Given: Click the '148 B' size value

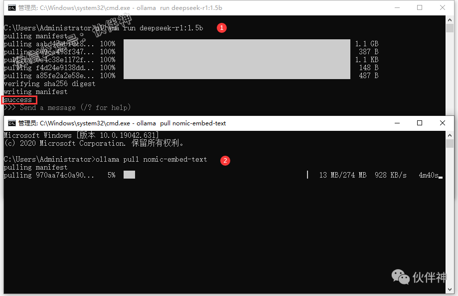Looking at the screenshot, I should point(369,68).
